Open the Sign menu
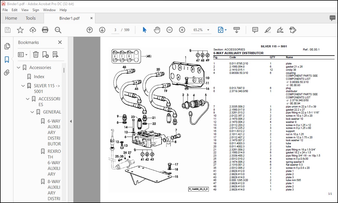This screenshot has height=203, width=338. click(x=36, y=10)
